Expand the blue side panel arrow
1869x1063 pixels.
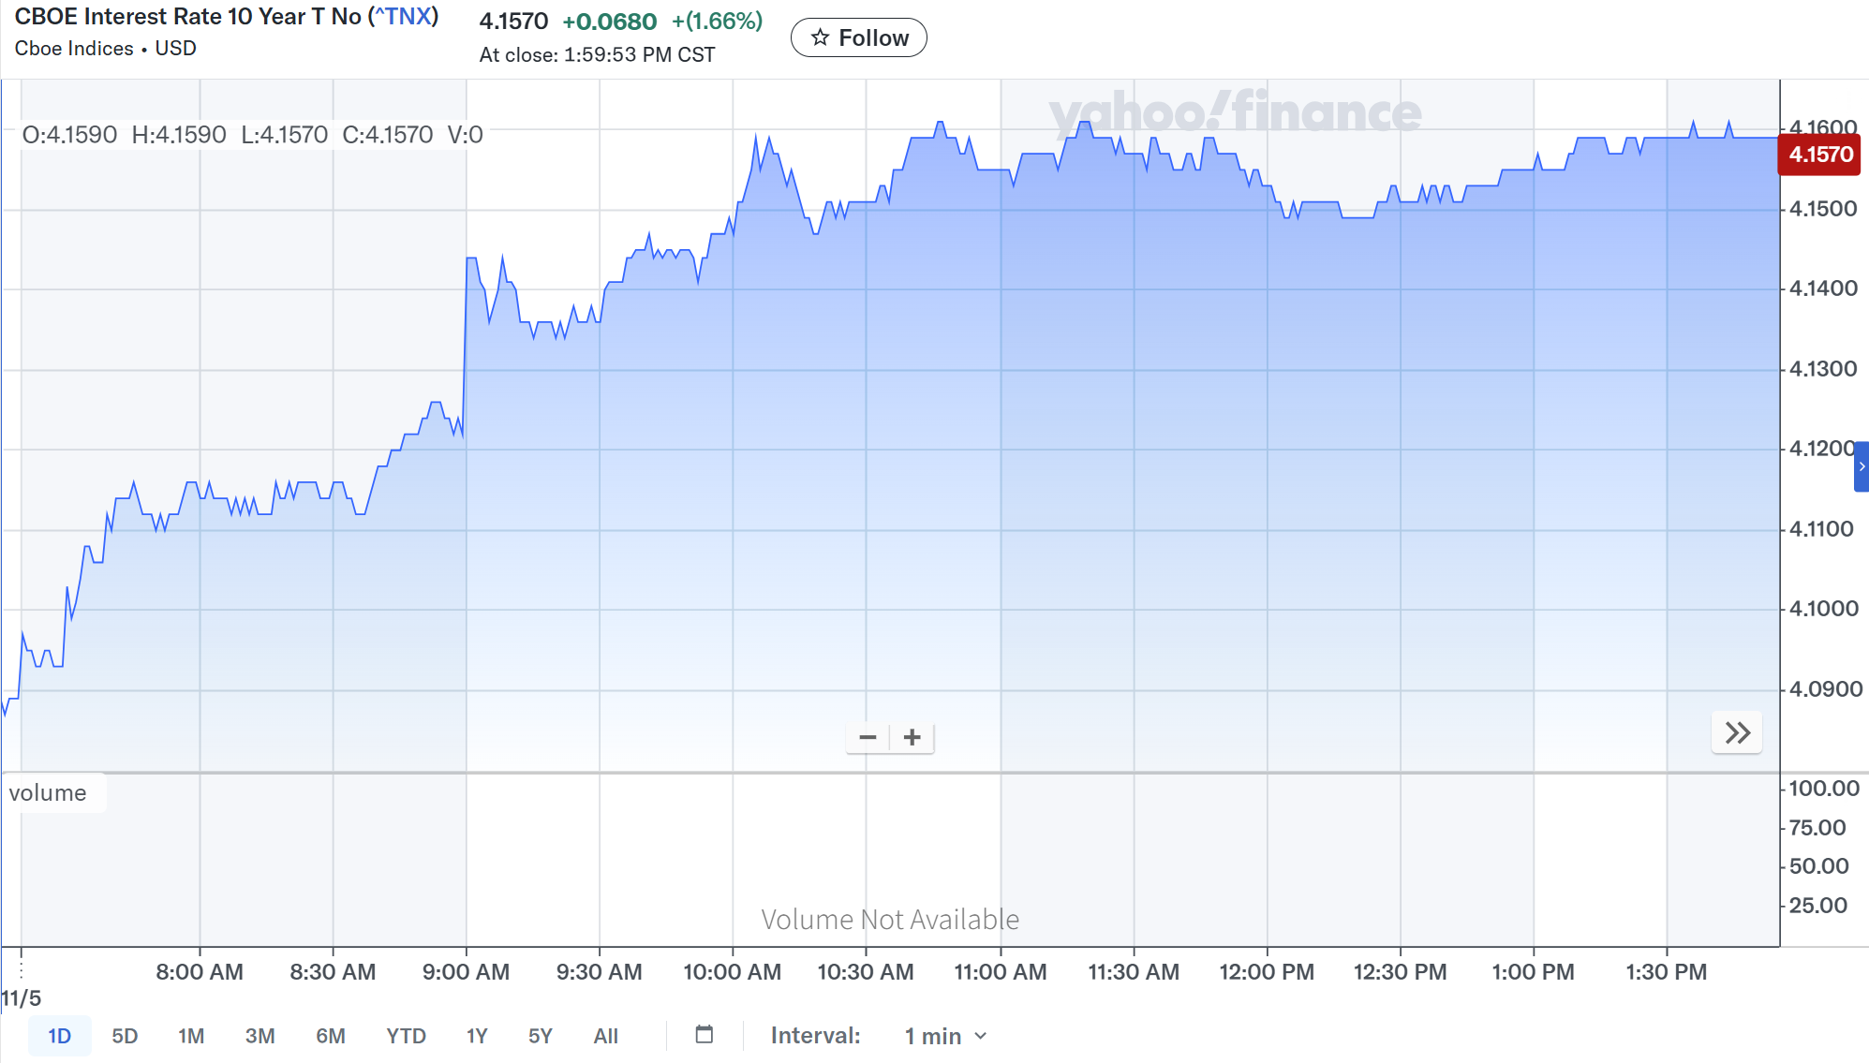[x=1861, y=466]
